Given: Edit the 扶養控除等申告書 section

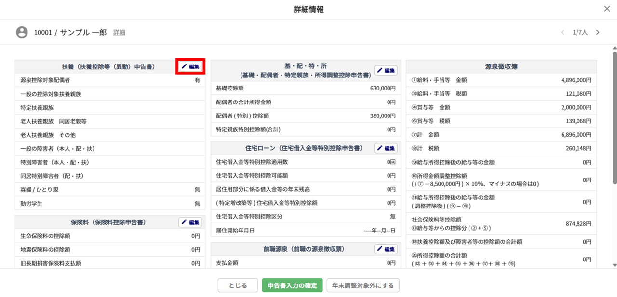Looking at the screenshot, I should click(x=190, y=66).
